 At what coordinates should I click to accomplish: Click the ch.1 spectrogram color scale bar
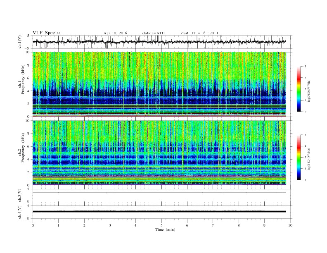[x=299, y=89]
